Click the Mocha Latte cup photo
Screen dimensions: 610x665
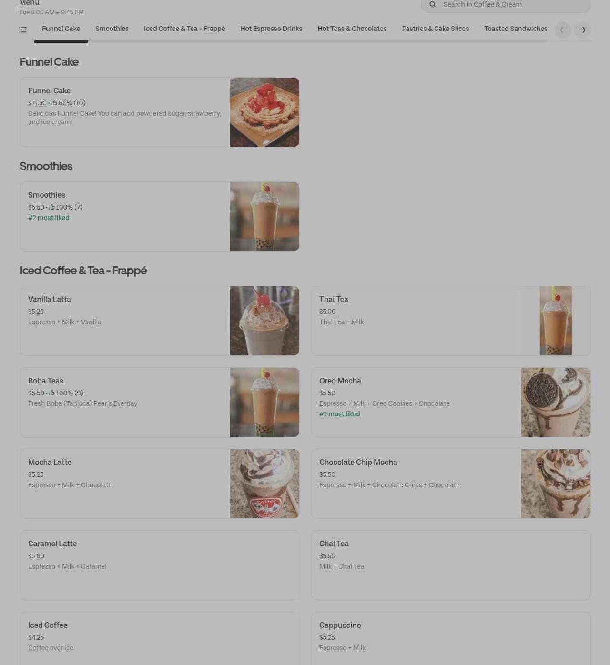pos(264,484)
